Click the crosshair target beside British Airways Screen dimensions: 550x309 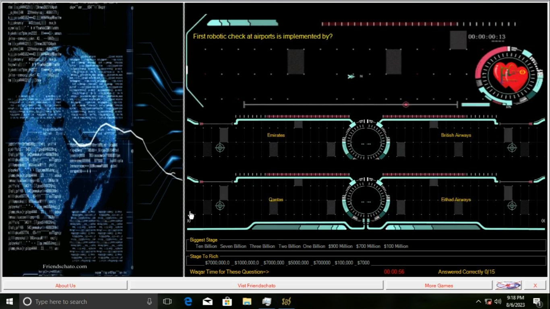512,148
